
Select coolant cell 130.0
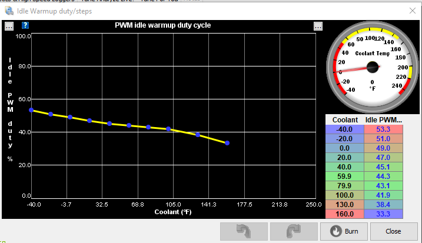345,205
